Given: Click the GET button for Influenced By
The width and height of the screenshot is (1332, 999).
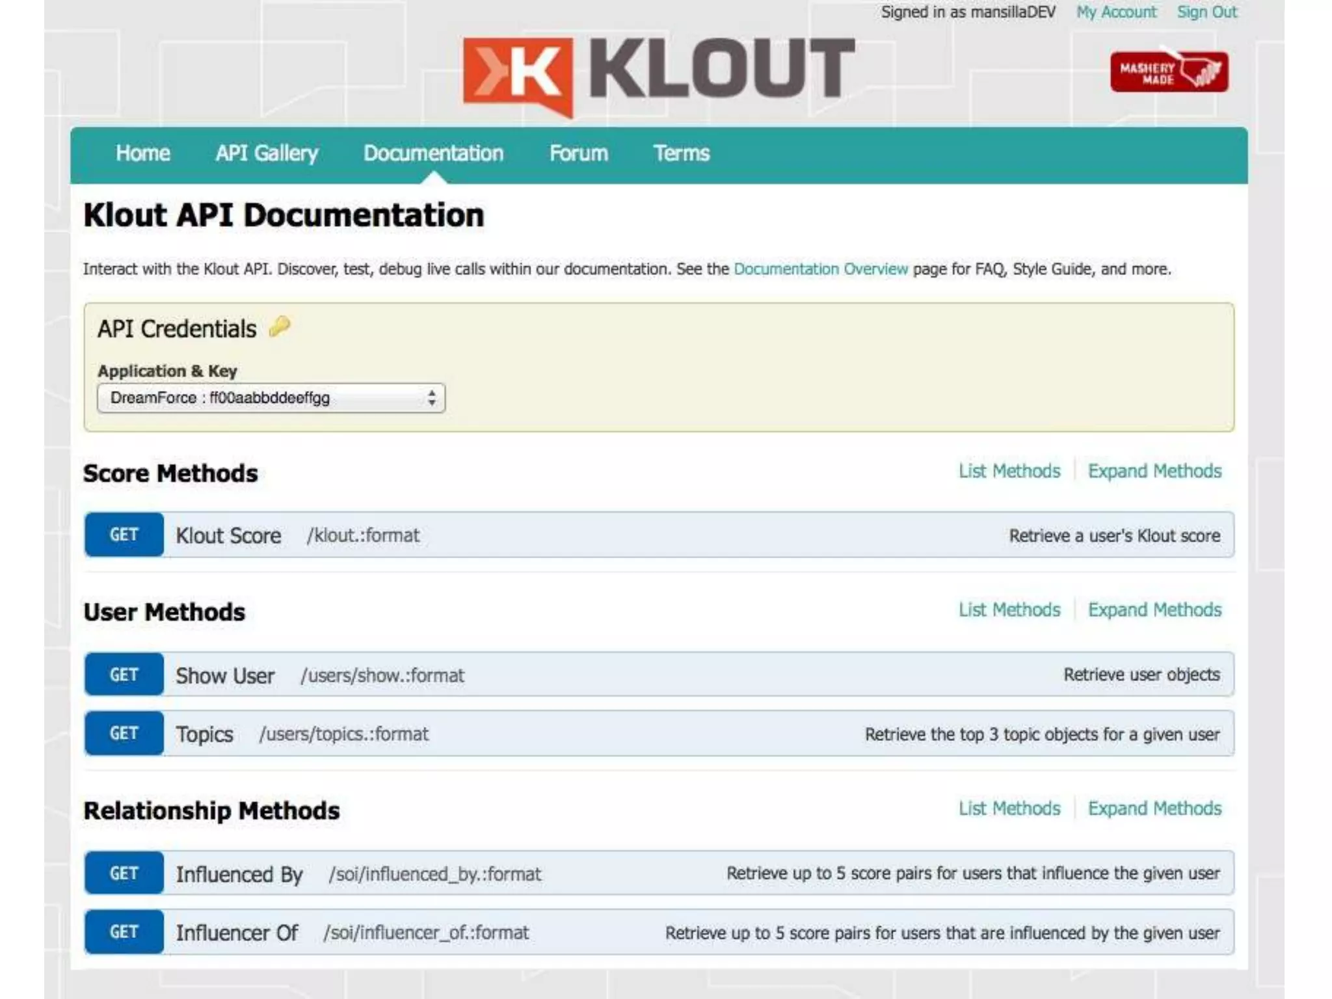Looking at the screenshot, I should pos(124,873).
